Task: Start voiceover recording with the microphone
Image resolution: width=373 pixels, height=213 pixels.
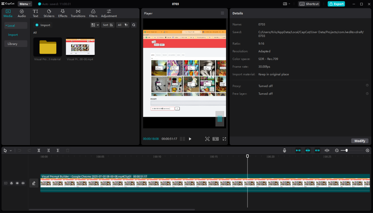Action: point(284,150)
